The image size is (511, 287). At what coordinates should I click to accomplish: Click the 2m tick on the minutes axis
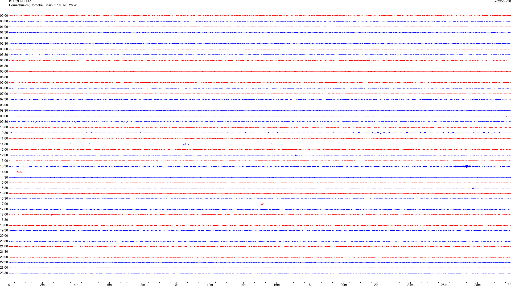[43, 285]
